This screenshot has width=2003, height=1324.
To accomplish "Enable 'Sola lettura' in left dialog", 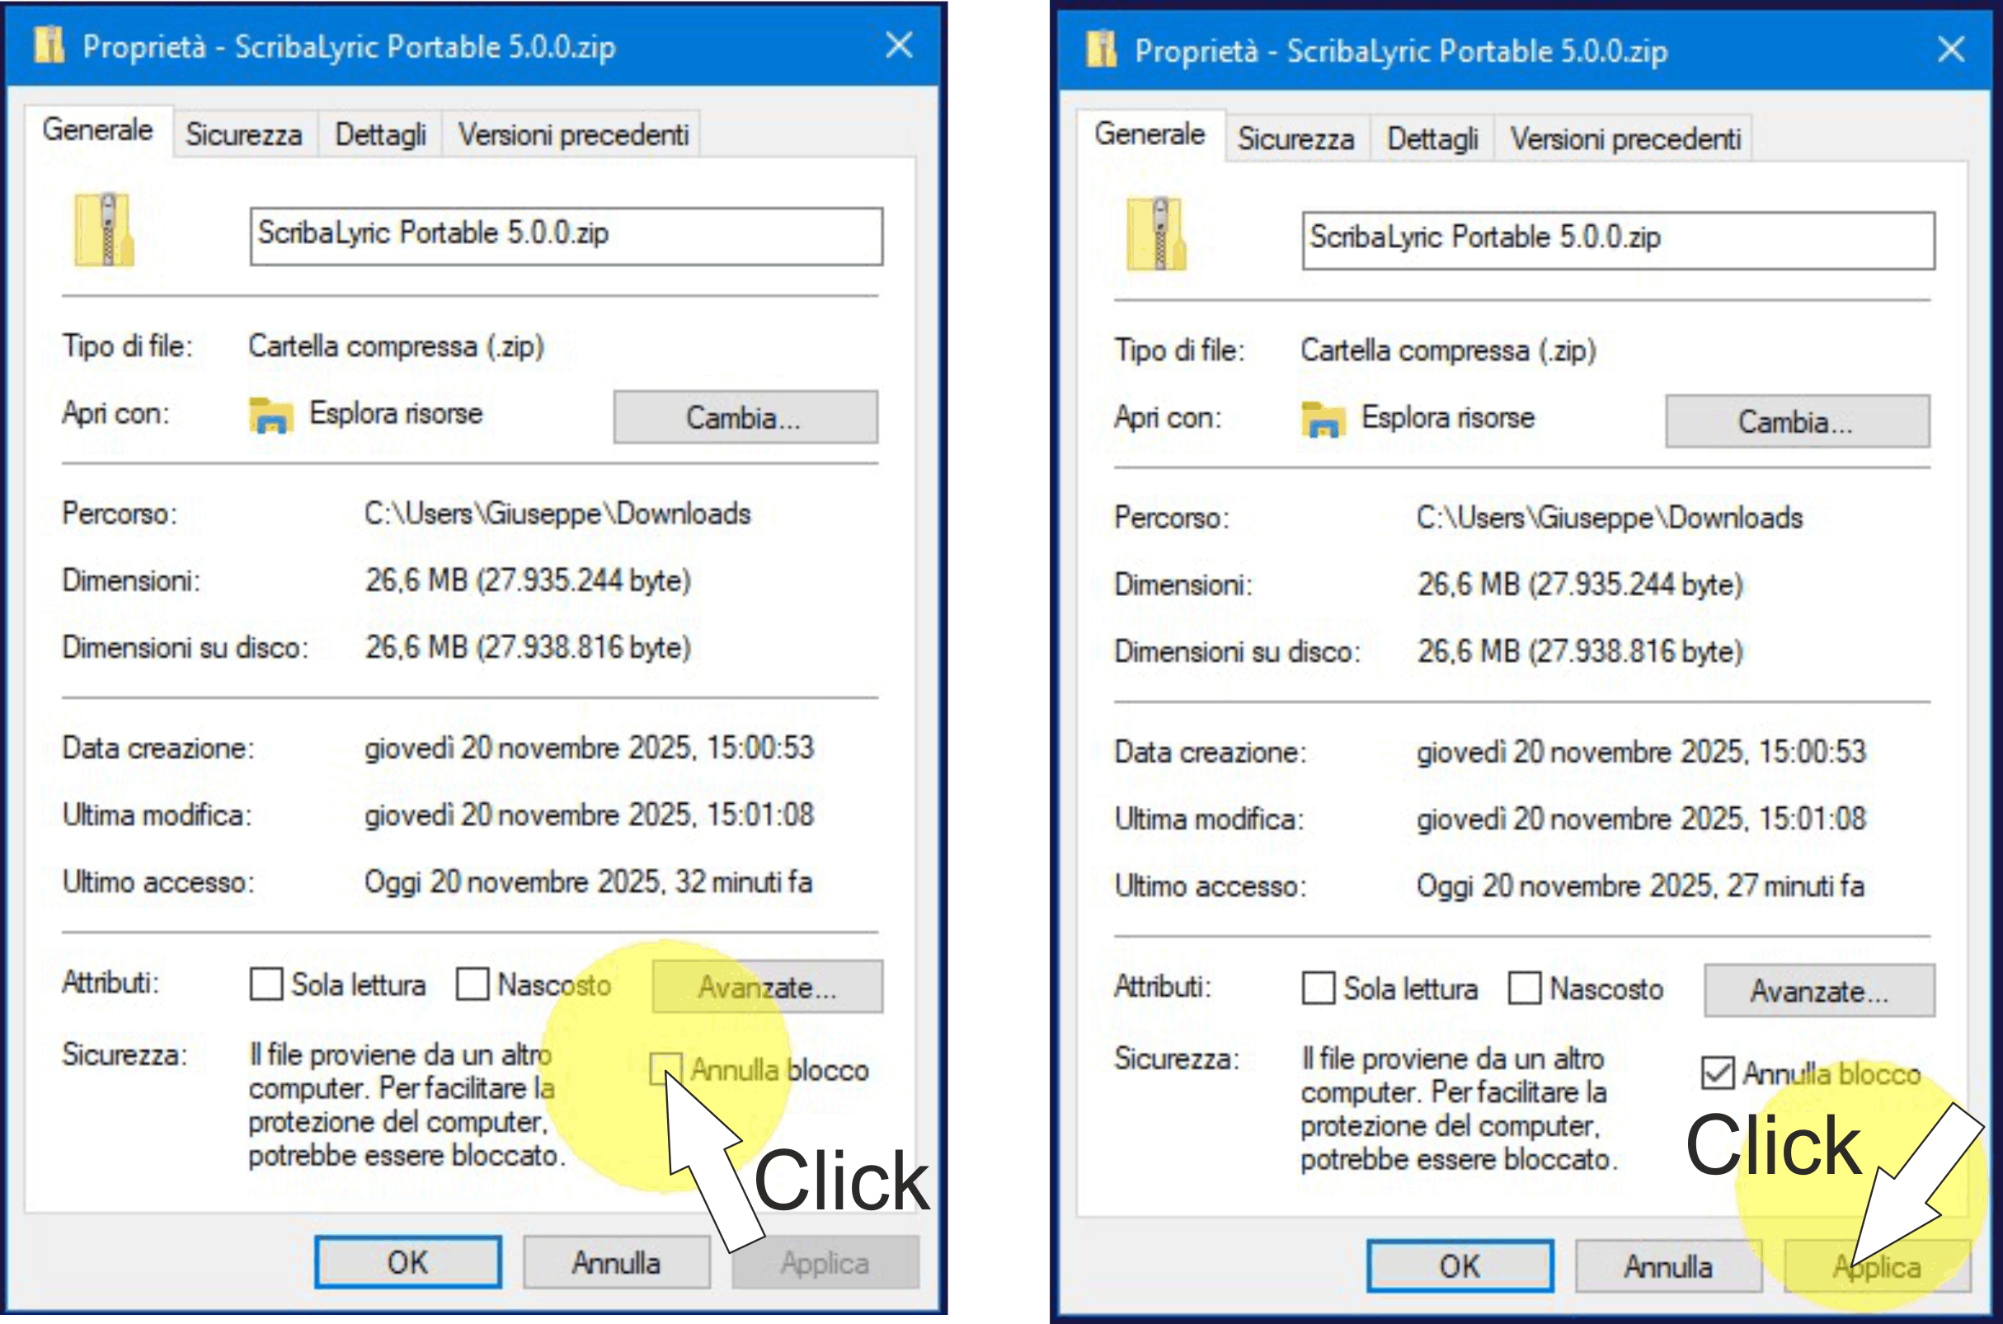I will (266, 984).
